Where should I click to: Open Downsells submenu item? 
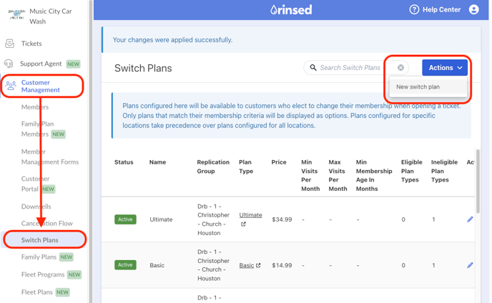[x=36, y=207]
